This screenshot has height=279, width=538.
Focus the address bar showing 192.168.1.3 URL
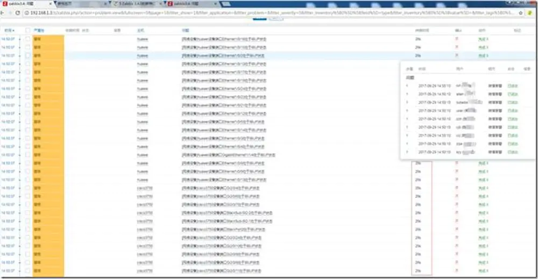(273, 13)
